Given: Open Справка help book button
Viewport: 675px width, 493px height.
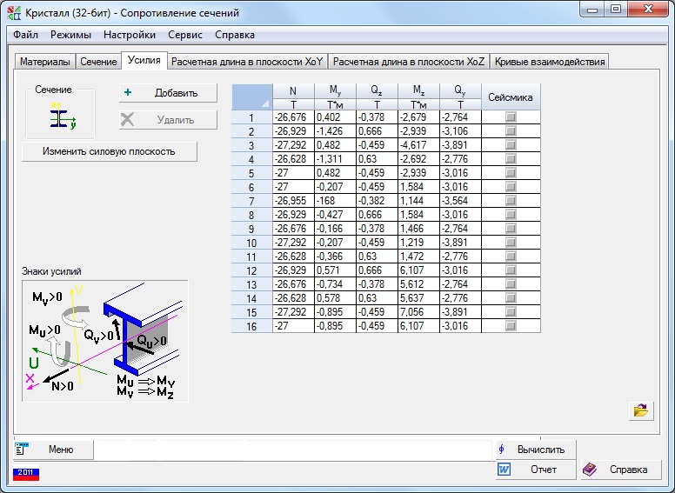Looking at the screenshot, I should (619, 470).
